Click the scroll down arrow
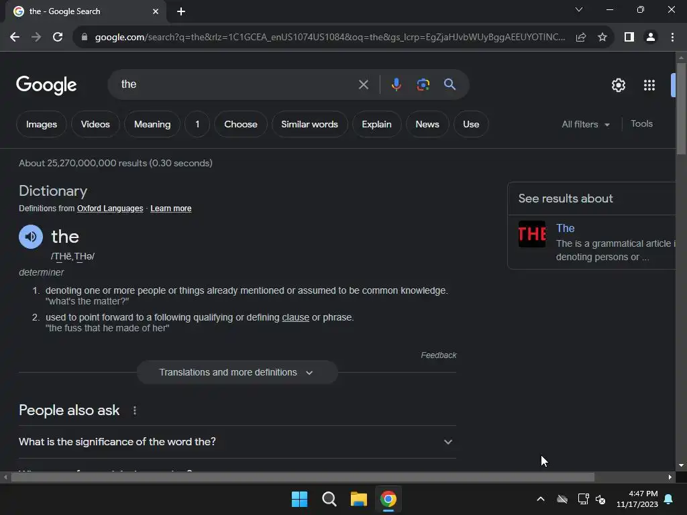 [681, 465]
